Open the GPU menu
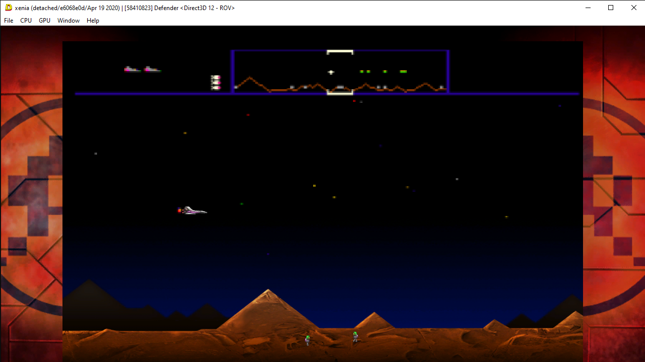This screenshot has width=645, height=362. [44, 21]
